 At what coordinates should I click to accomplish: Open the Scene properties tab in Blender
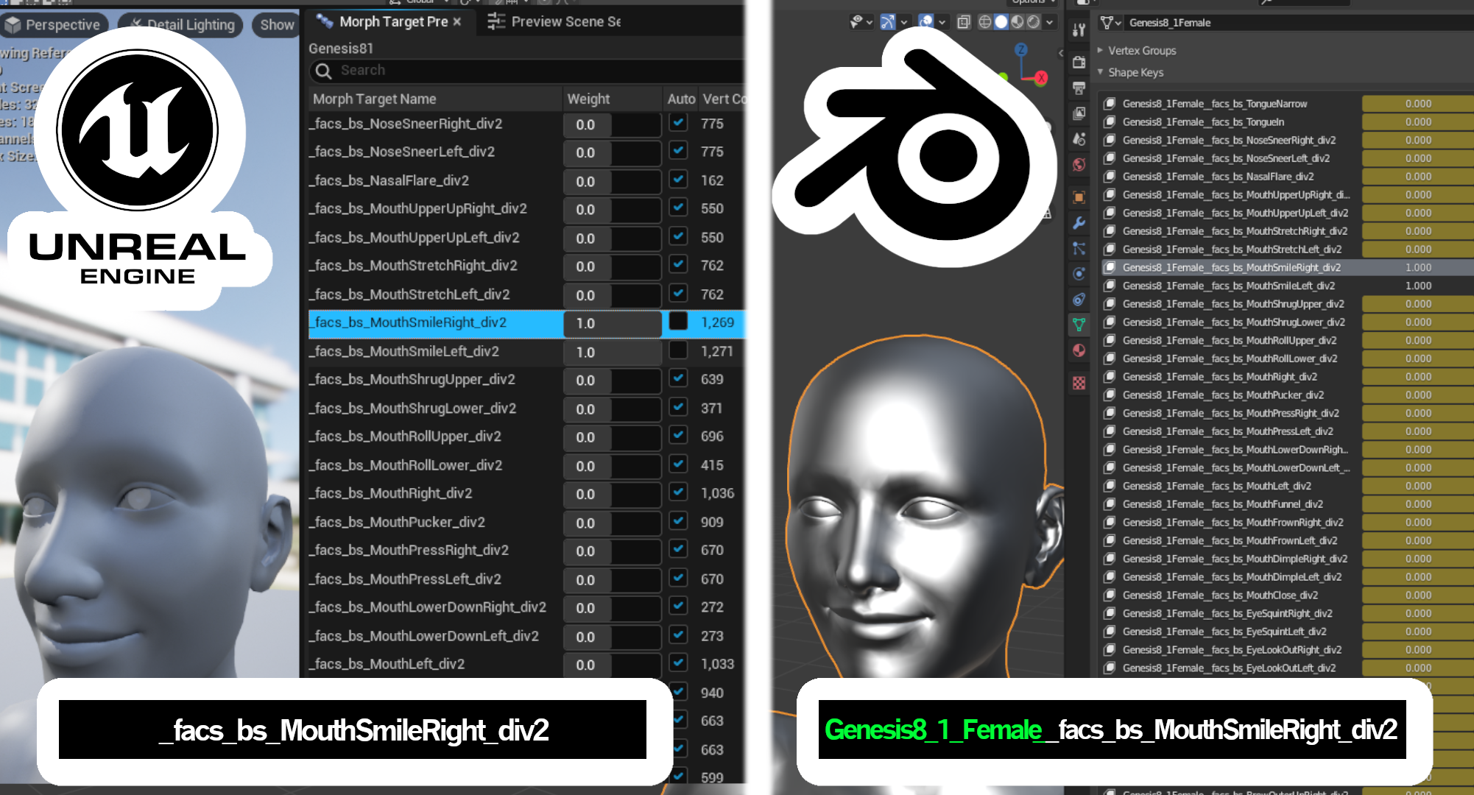[x=1079, y=138]
